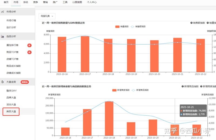This screenshot has width=216, height=140.
Task: Click the chart title 近一周一级类目销售数量与GMV数据走势
Action: click(x=63, y=23)
